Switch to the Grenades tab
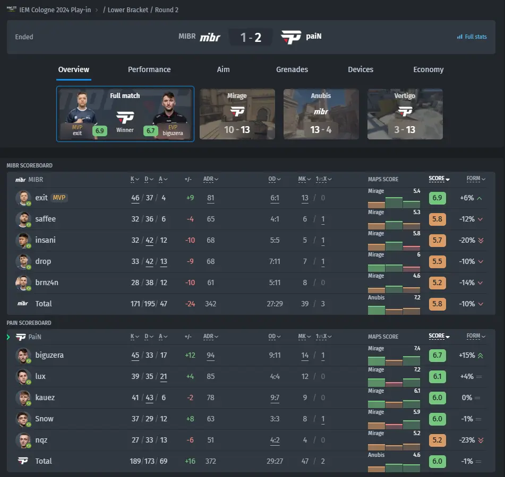 [x=292, y=70]
